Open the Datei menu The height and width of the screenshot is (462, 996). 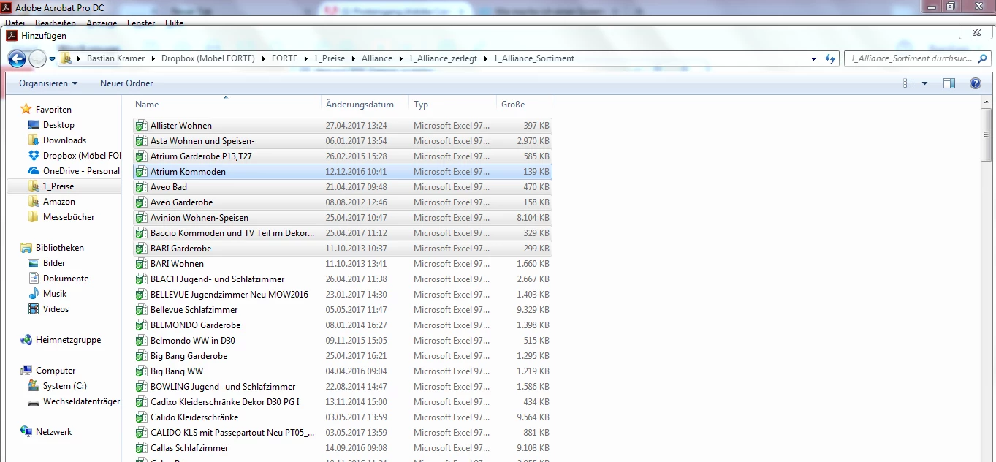click(15, 23)
